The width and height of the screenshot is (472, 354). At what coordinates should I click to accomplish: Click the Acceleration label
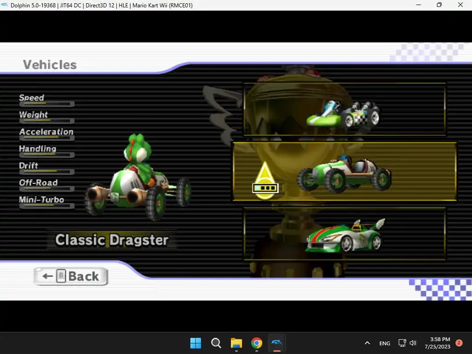(x=47, y=131)
